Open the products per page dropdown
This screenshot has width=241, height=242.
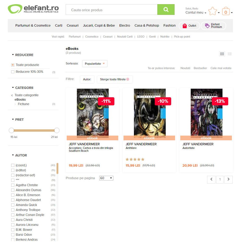106,178
